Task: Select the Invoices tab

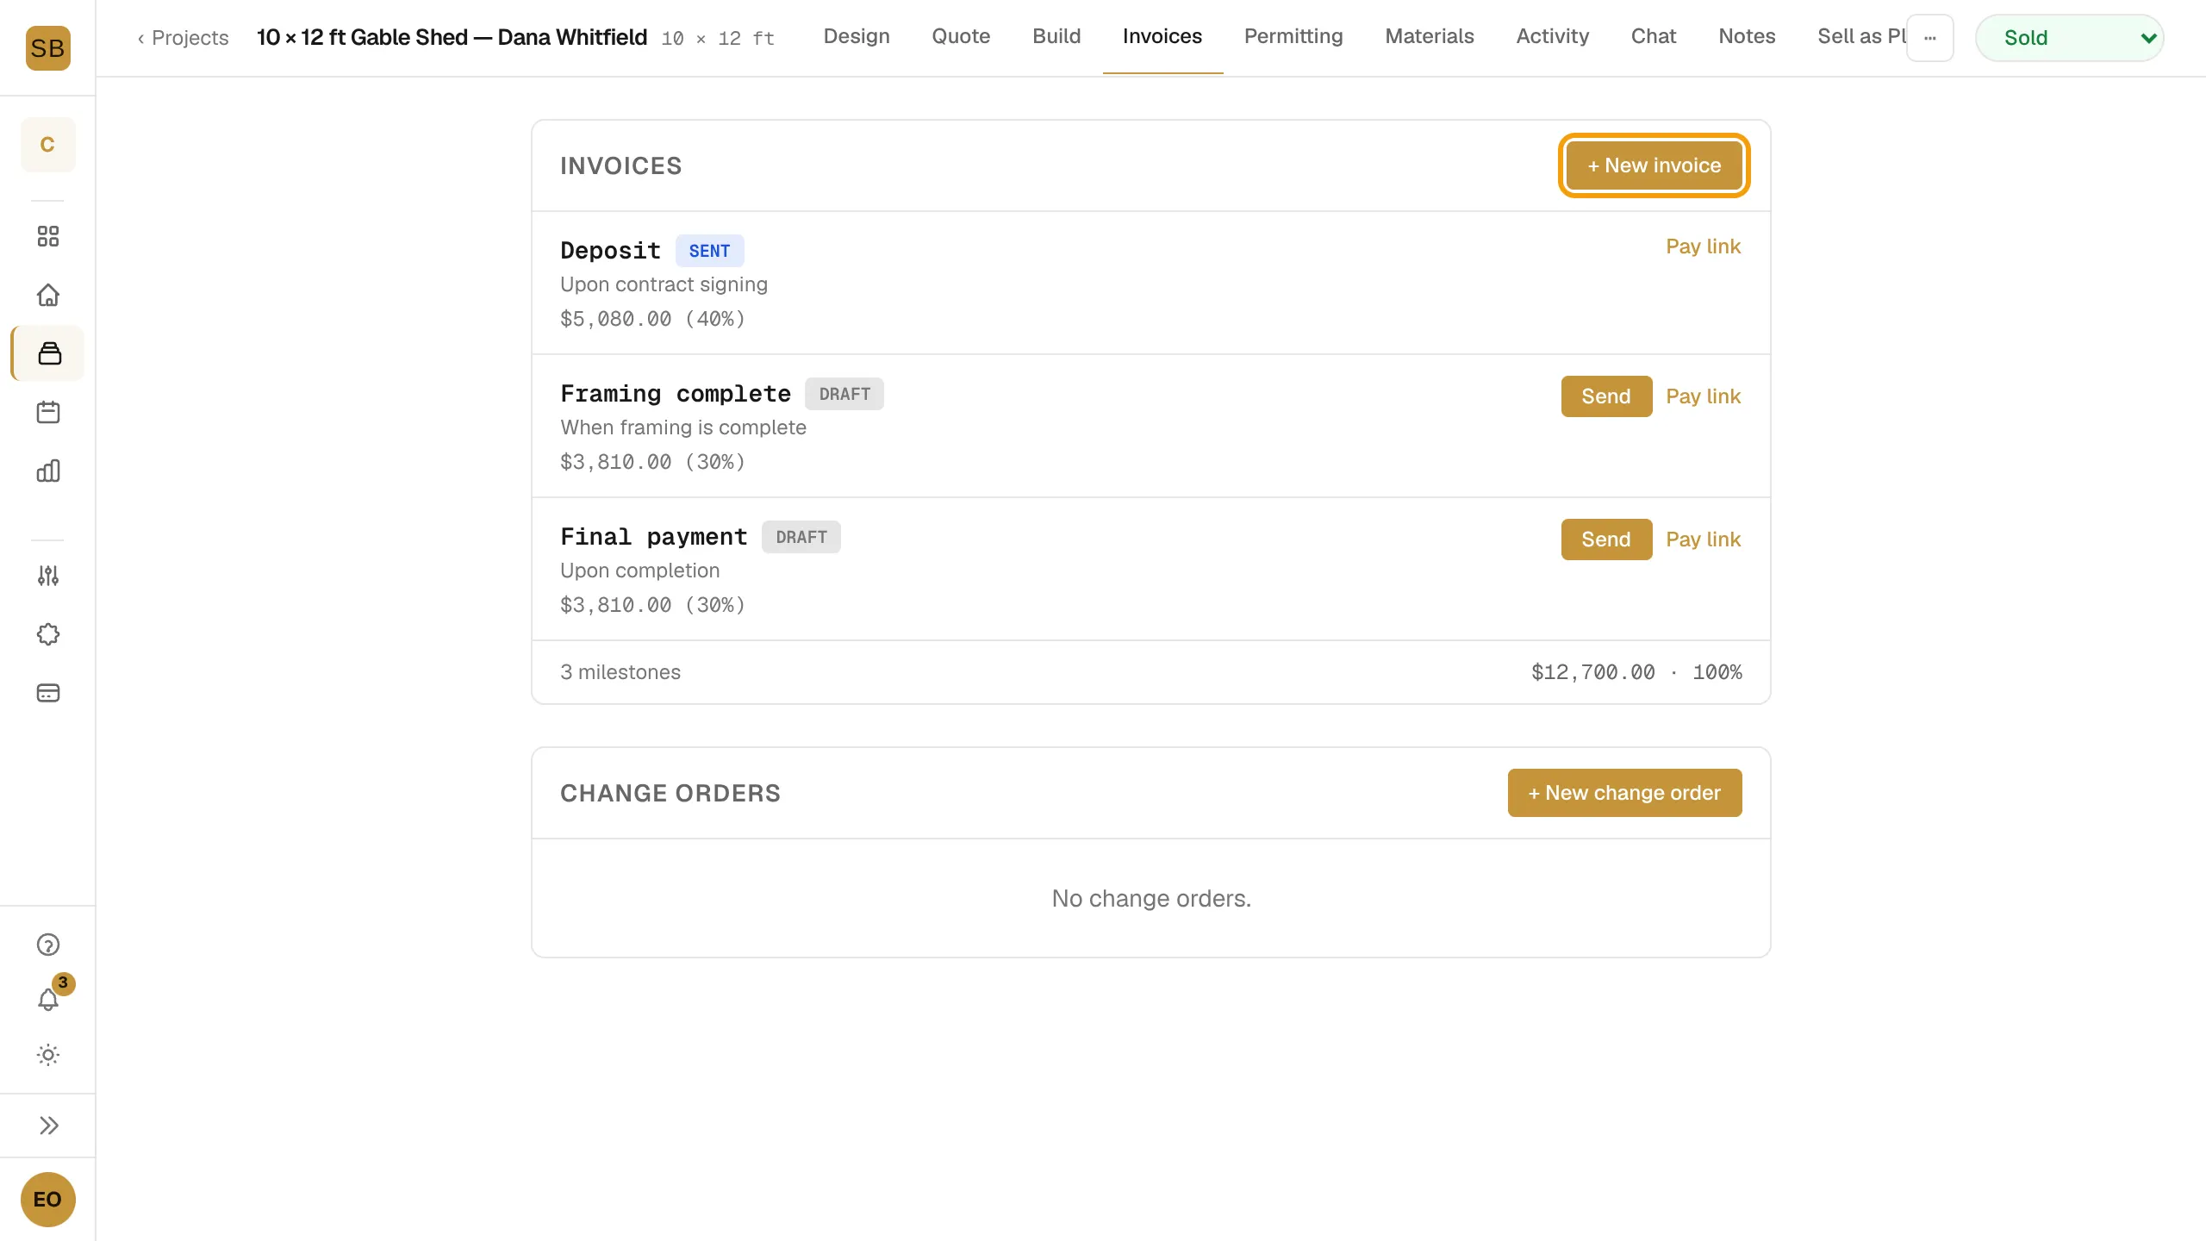Action: pyautogui.click(x=1162, y=36)
